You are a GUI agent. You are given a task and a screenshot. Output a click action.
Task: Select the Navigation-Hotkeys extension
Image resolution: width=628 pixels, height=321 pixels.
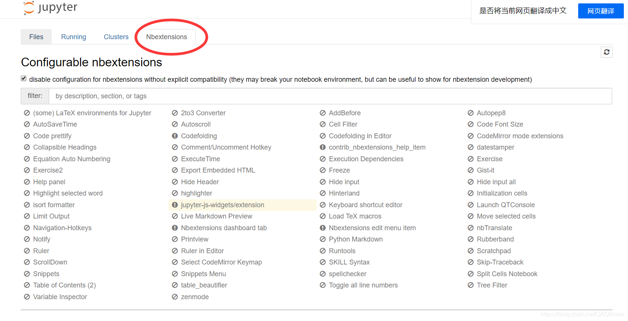62,228
